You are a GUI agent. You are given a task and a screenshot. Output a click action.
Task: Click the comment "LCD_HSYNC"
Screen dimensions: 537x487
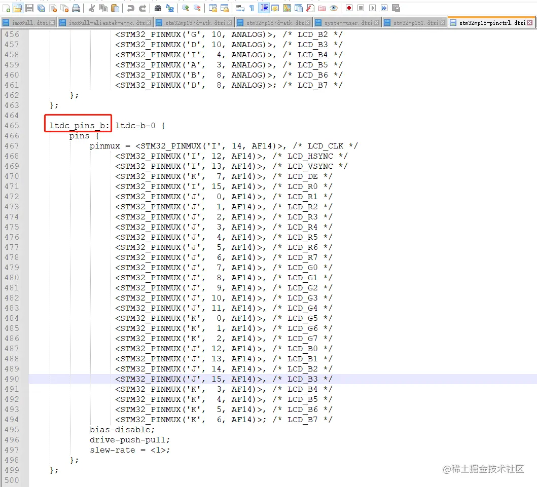point(310,156)
